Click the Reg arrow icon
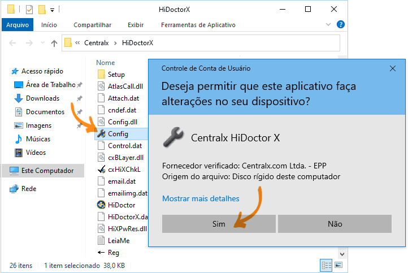Screen dimensions: 408x273 coord(101,253)
